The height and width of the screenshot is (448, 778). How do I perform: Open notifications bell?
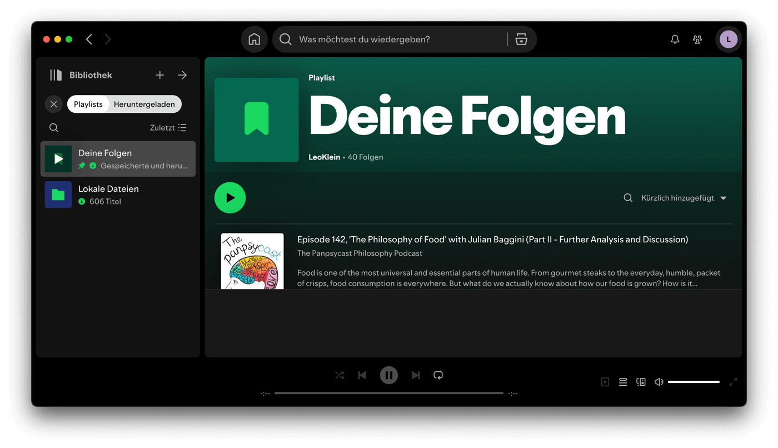[675, 39]
